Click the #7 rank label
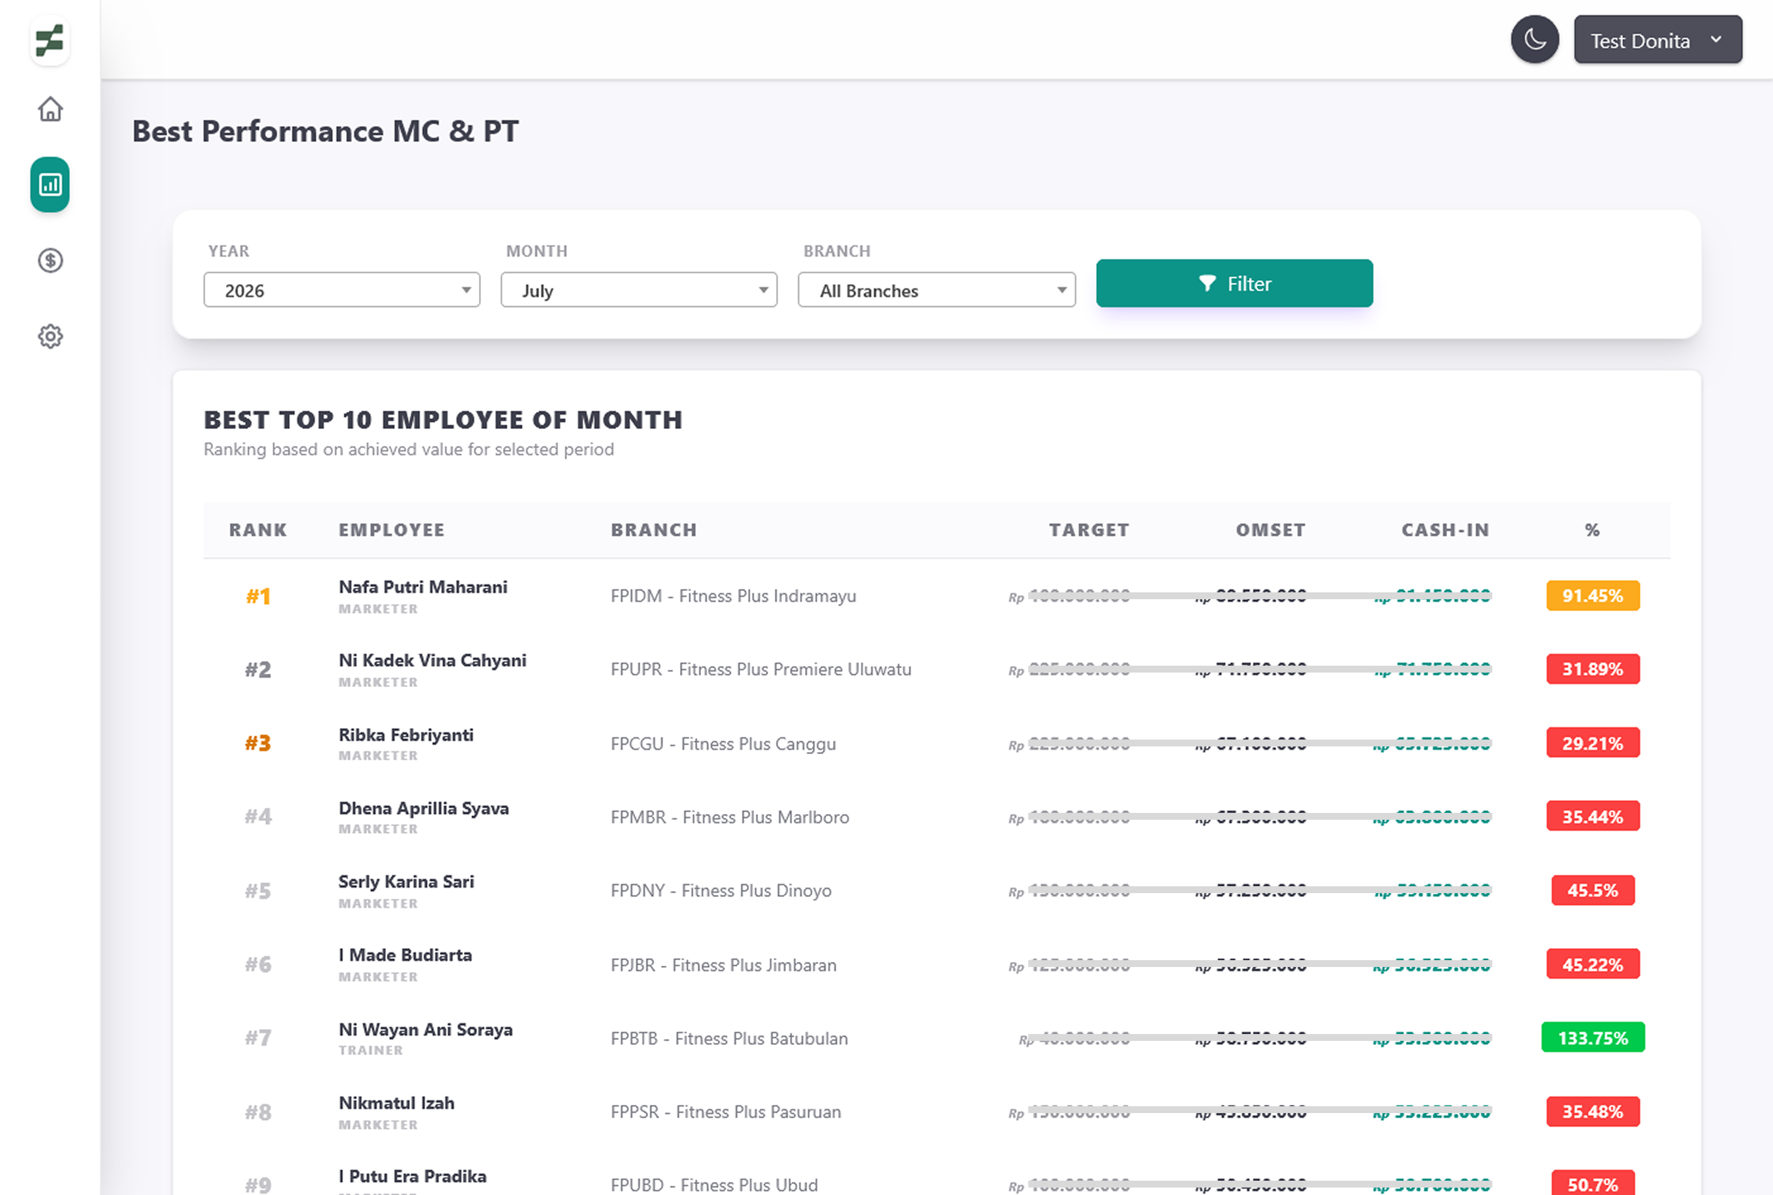 click(x=258, y=1037)
